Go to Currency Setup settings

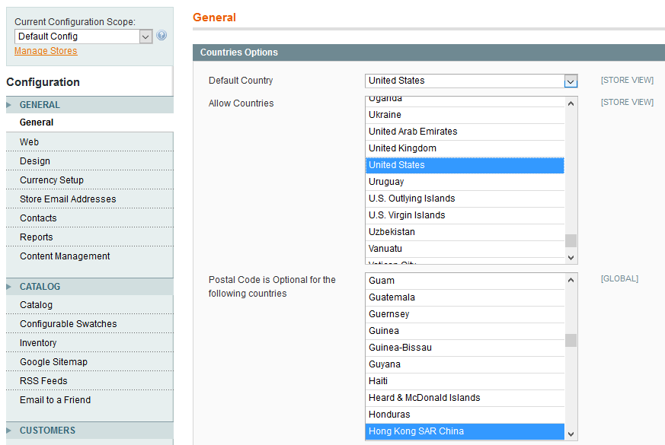click(x=52, y=180)
